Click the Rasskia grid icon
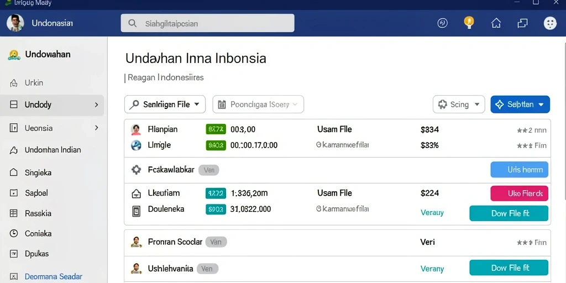 (x=13, y=213)
